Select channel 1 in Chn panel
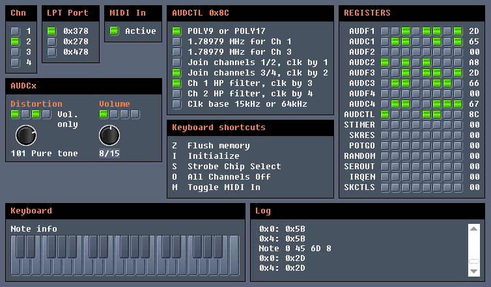Image resolution: width=491 pixels, height=287 pixels. pos(16,31)
